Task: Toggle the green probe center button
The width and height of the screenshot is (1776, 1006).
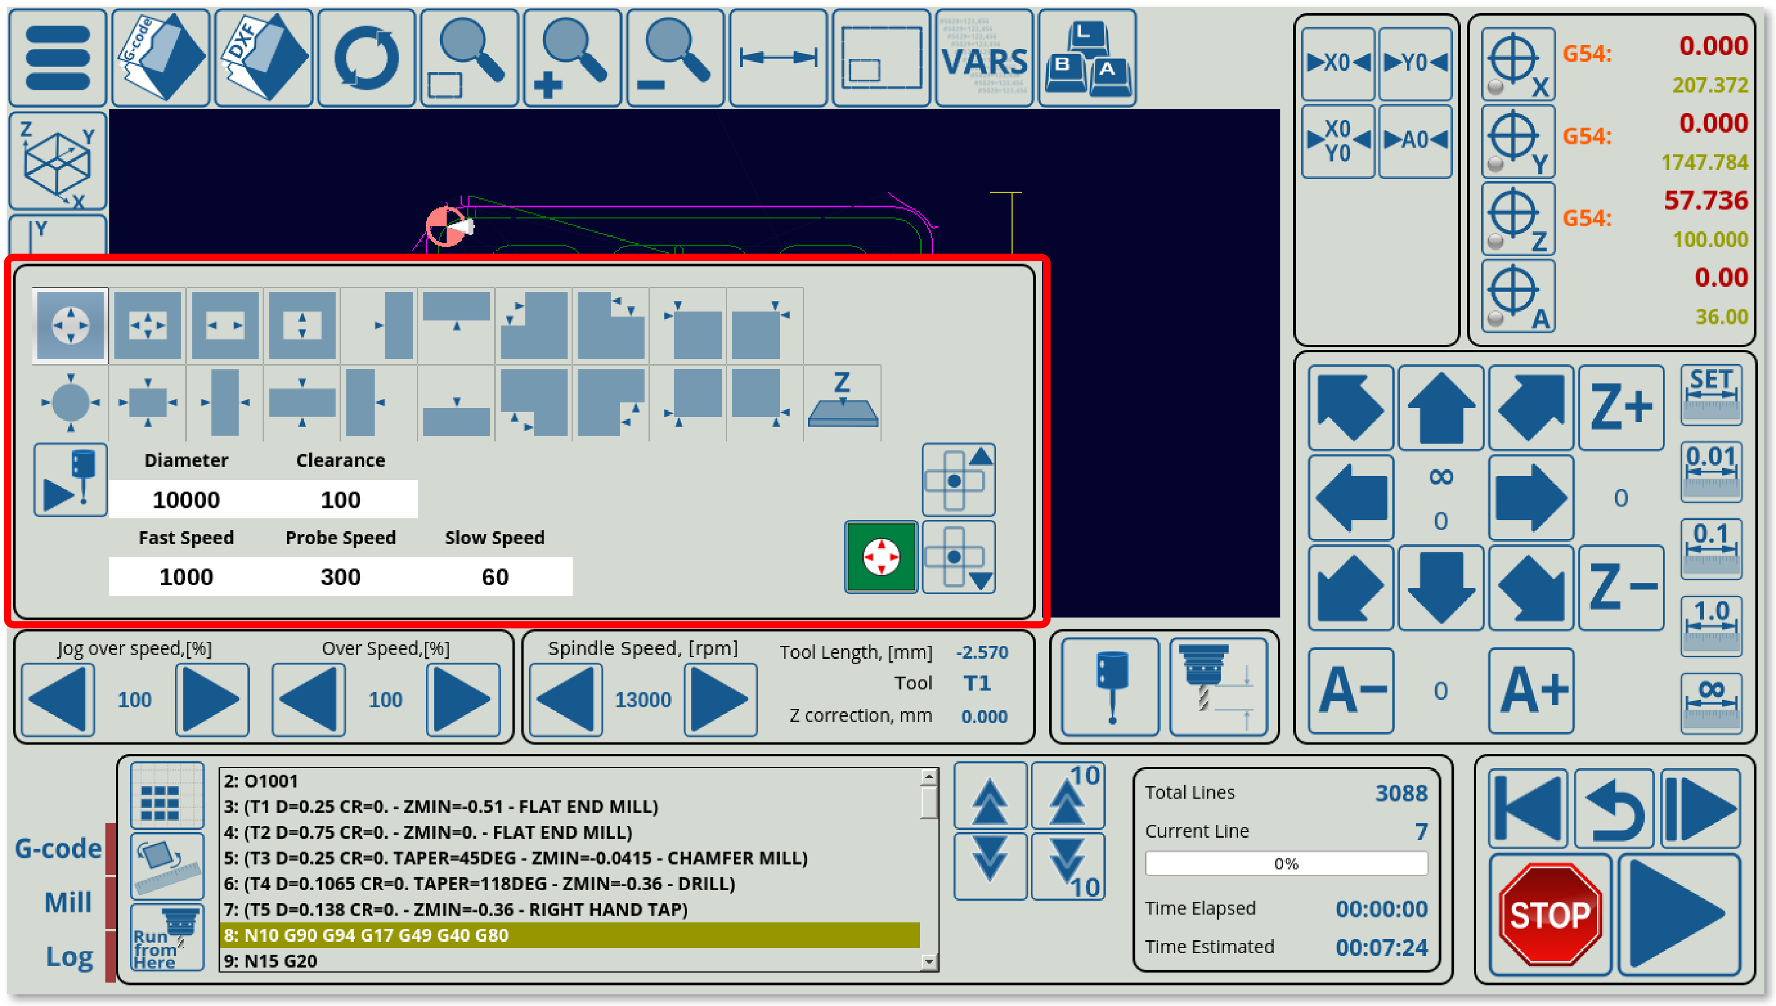Action: tap(881, 557)
